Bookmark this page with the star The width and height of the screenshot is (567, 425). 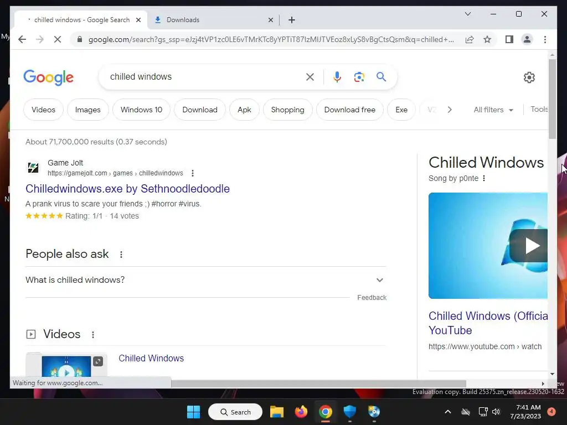coord(487,39)
